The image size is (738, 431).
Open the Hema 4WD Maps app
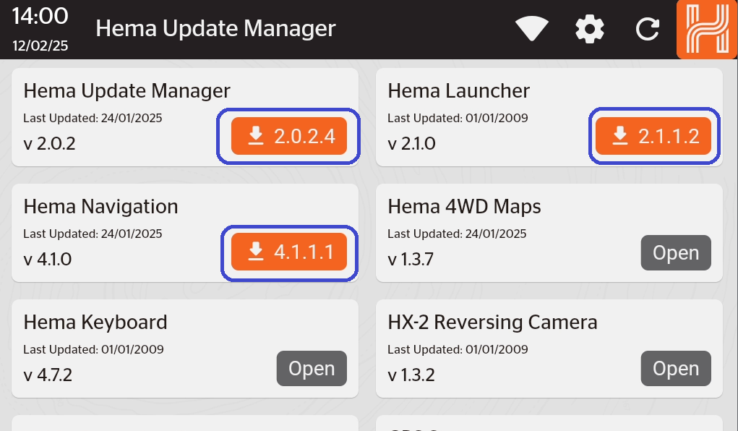676,252
